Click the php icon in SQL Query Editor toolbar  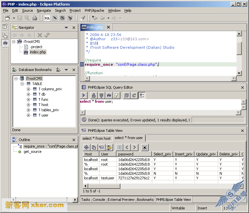[109, 96]
